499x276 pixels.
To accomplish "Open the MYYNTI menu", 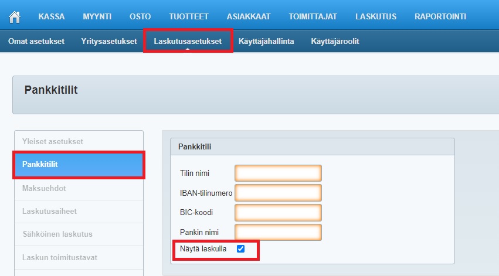I will click(97, 16).
